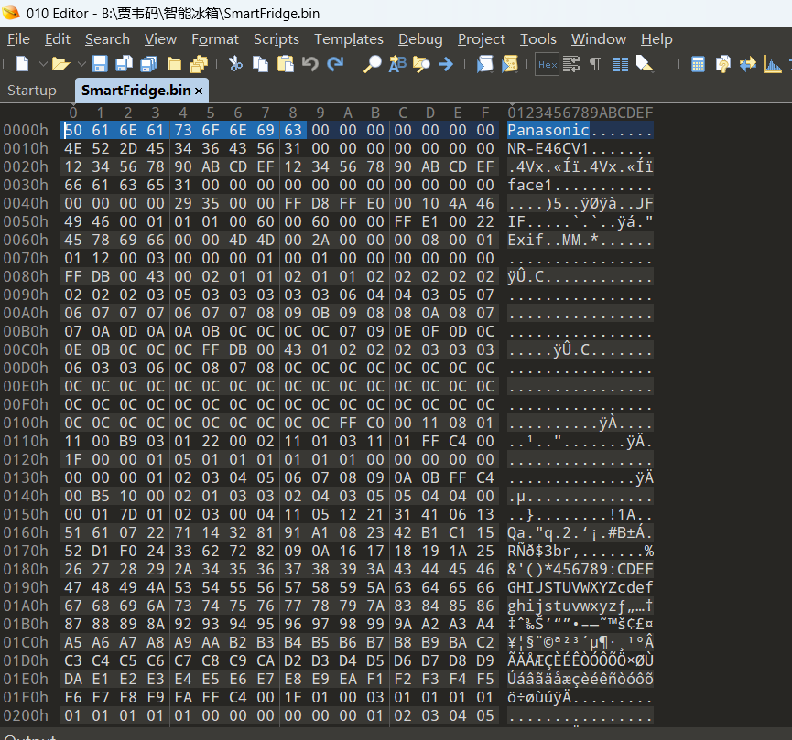Click the Run Script icon

pyautogui.click(x=485, y=64)
